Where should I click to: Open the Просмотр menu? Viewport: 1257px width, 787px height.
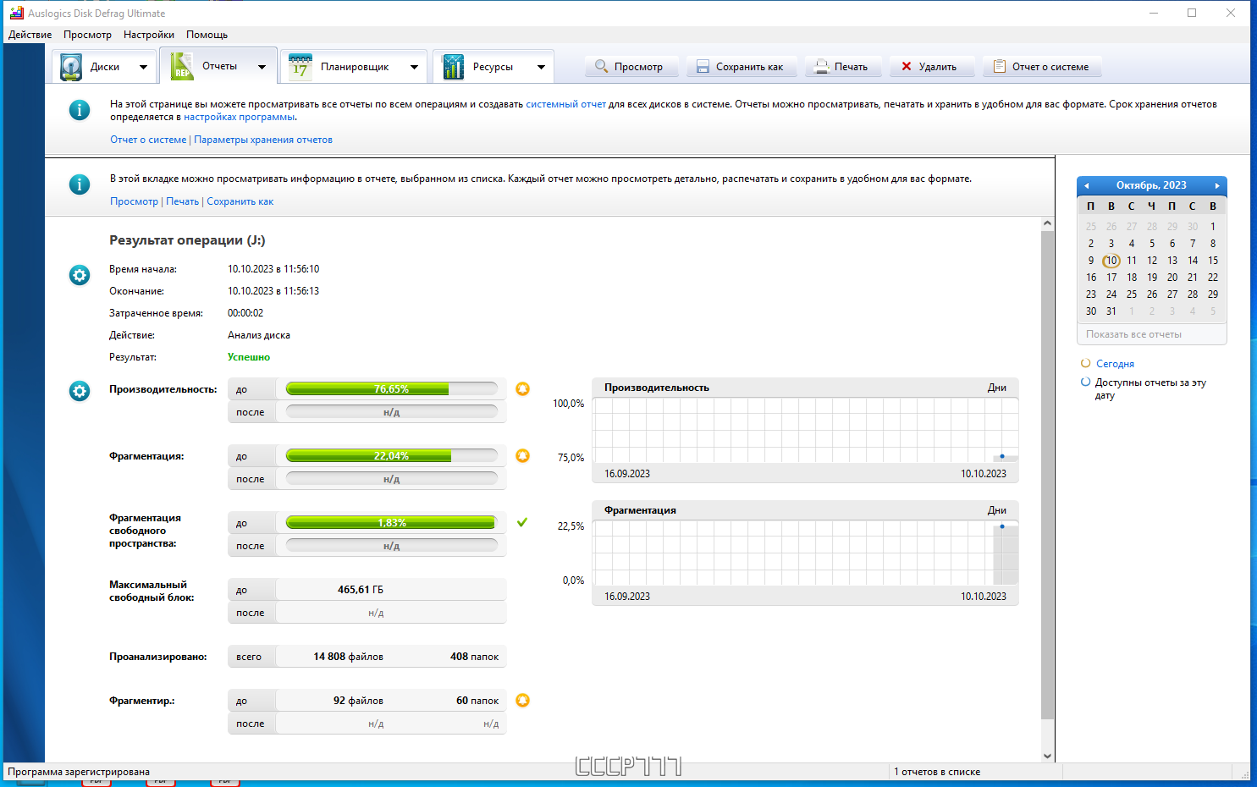[87, 35]
